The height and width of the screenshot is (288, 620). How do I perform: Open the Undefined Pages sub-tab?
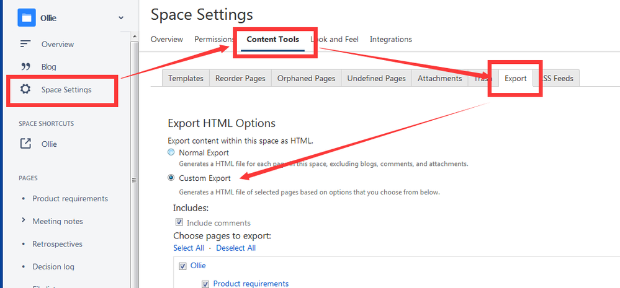tap(377, 78)
